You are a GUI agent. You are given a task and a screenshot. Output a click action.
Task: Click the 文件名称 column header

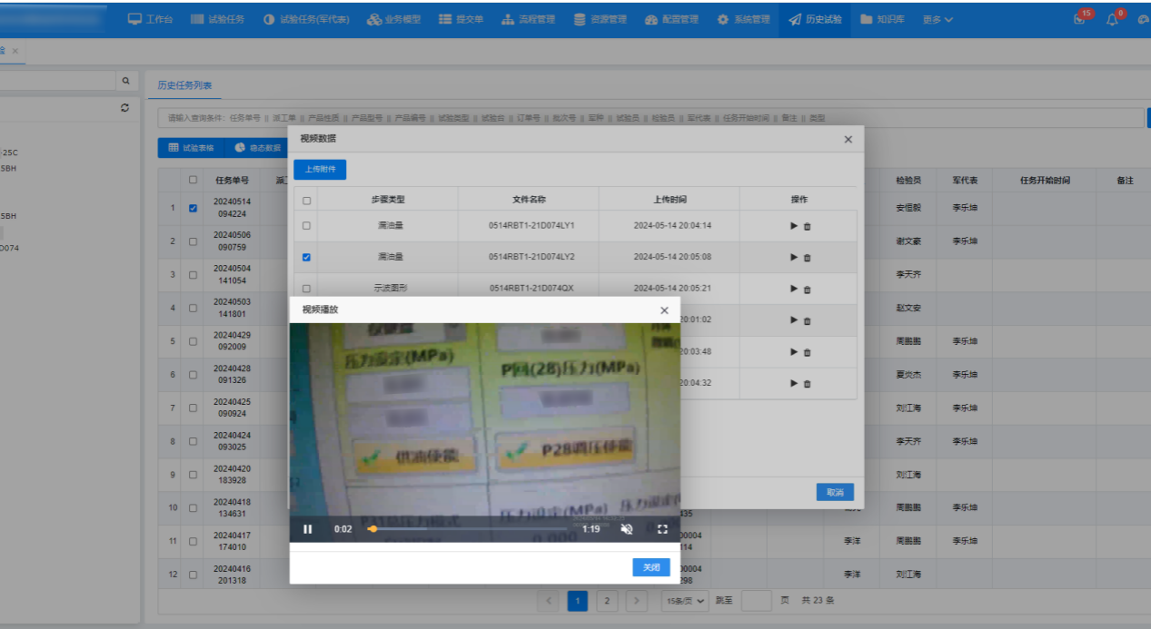click(x=529, y=200)
